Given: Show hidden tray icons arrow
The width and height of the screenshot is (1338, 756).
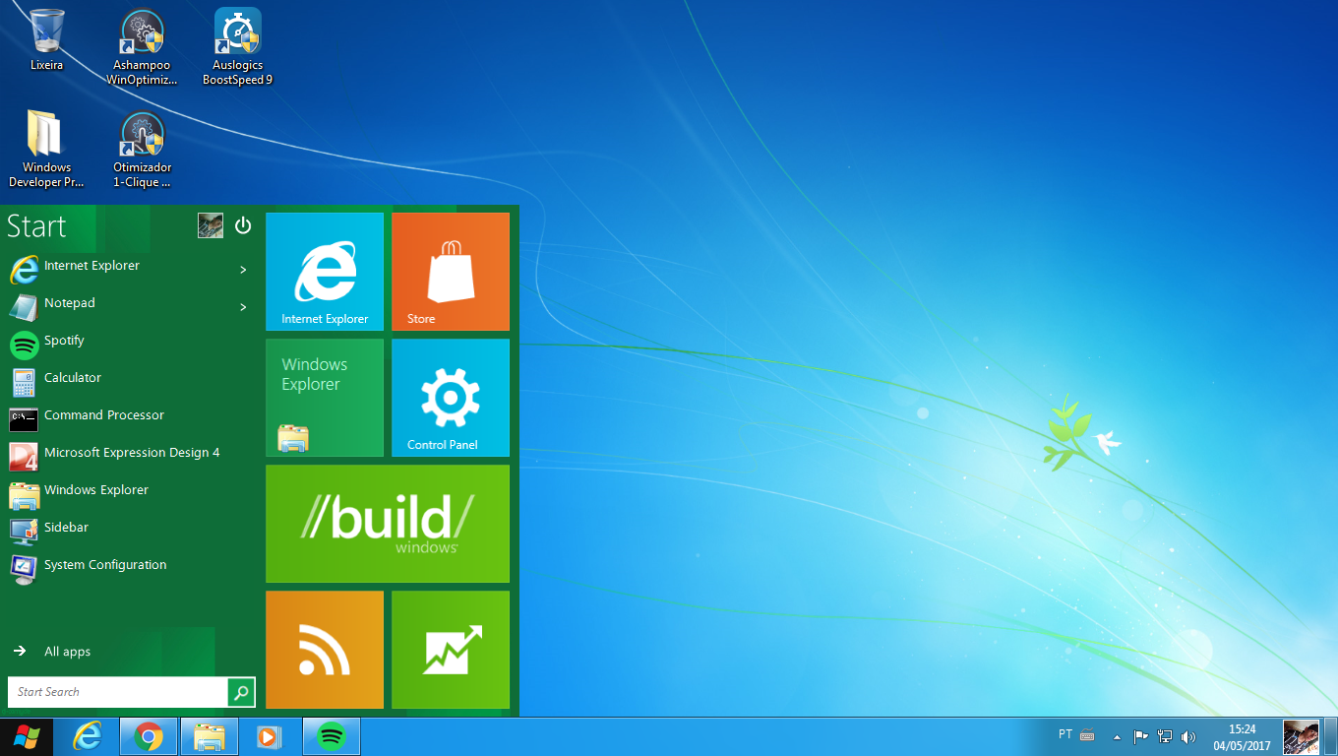Looking at the screenshot, I should (1117, 736).
